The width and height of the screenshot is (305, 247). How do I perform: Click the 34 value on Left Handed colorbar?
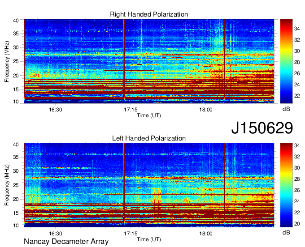(x=297, y=145)
